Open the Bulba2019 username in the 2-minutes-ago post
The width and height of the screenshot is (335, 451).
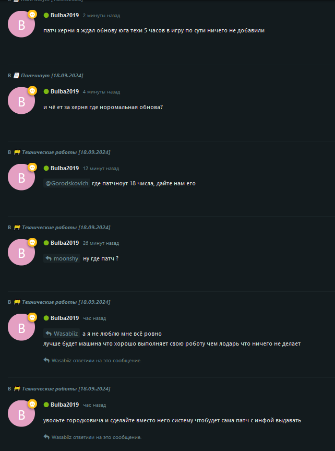[x=65, y=15]
